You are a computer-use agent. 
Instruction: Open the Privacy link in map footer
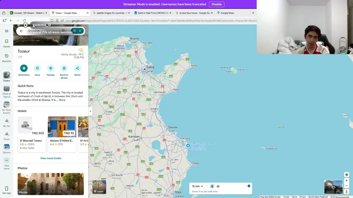coord(303,197)
